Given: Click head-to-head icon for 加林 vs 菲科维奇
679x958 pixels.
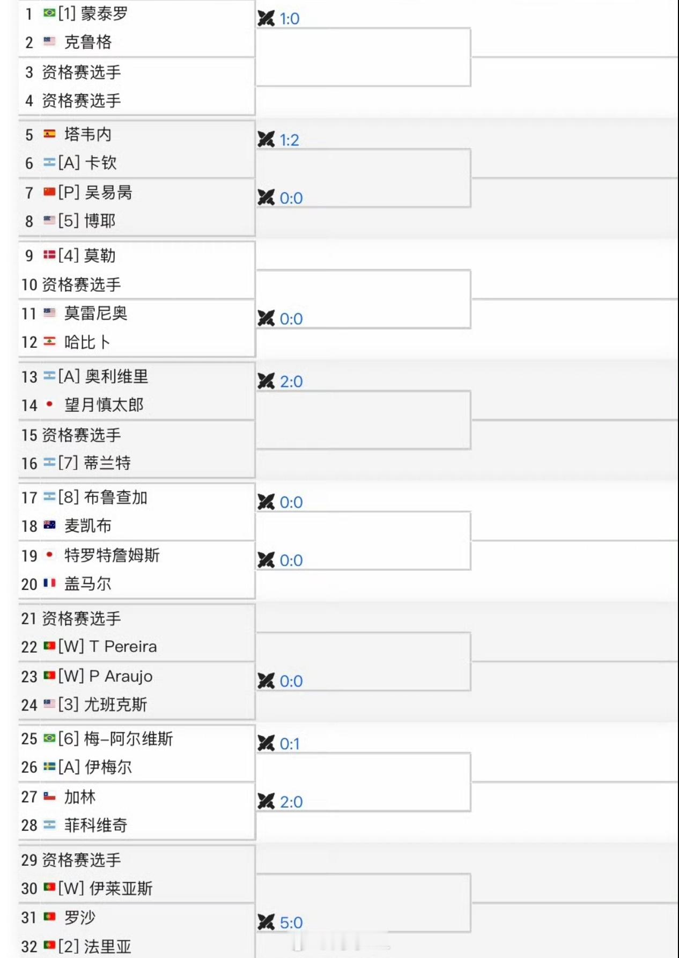Looking at the screenshot, I should [x=266, y=802].
